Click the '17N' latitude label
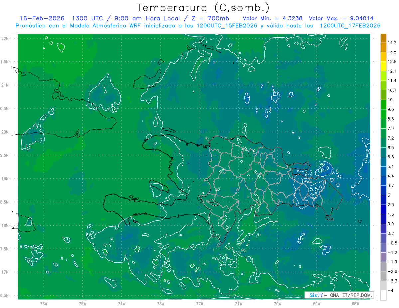The image size is (399, 308). (x=6, y=272)
